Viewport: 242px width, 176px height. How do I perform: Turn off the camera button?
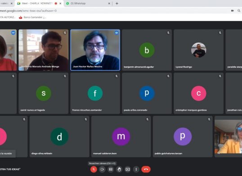[102, 169]
